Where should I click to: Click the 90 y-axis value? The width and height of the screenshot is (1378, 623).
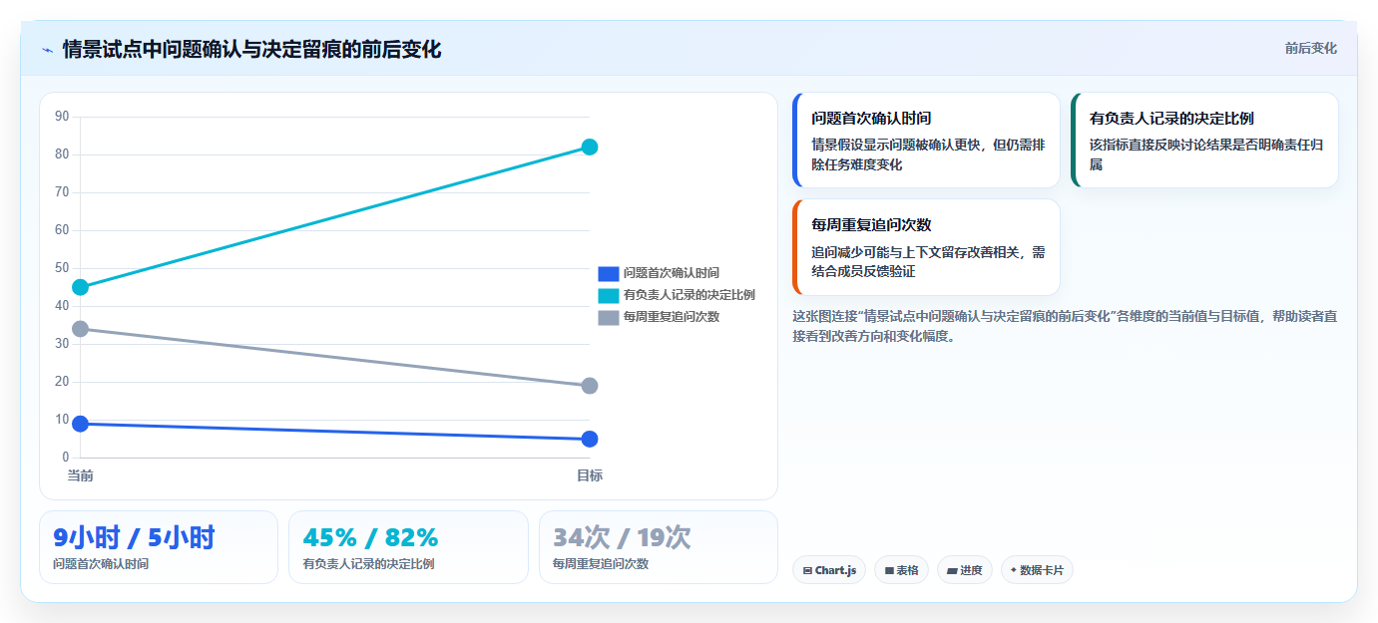(62, 117)
